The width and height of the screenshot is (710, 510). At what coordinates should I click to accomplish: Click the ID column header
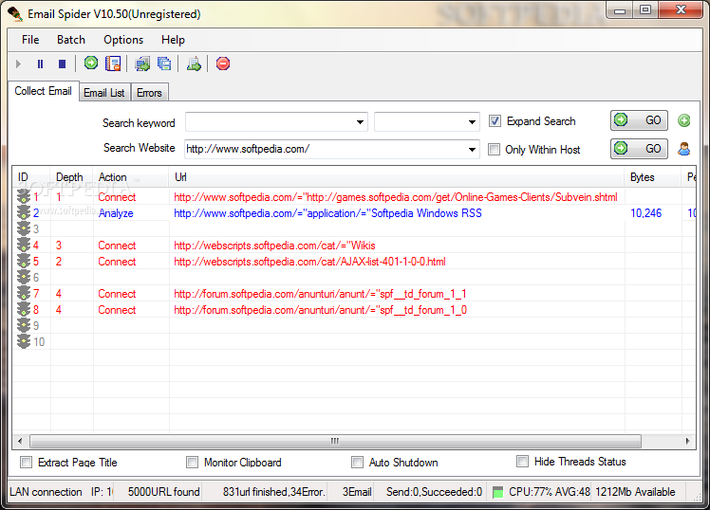point(31,177)
